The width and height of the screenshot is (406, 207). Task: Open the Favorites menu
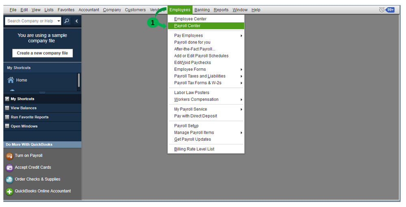(x=66, y=10)
